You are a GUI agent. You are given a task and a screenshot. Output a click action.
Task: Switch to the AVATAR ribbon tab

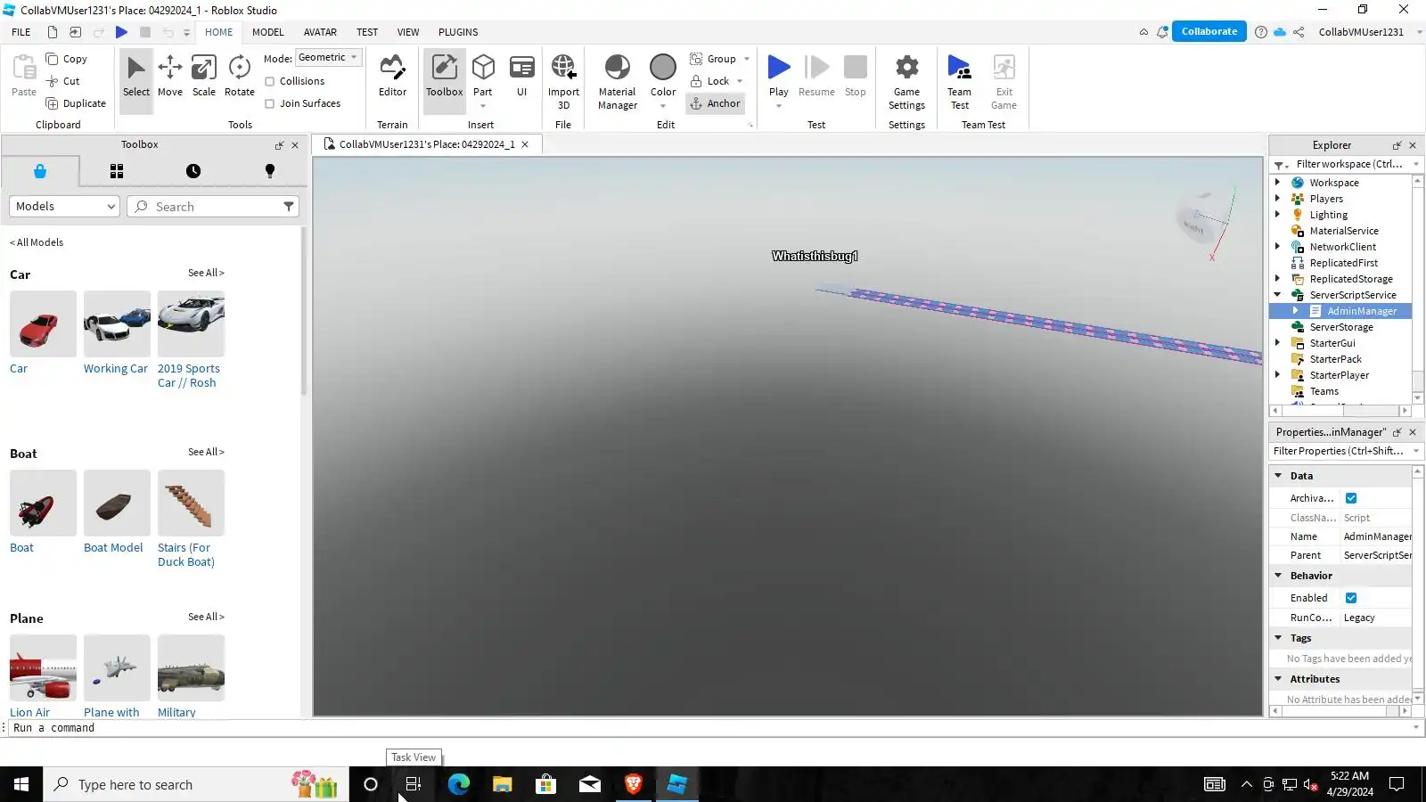(x=320, y=32)
